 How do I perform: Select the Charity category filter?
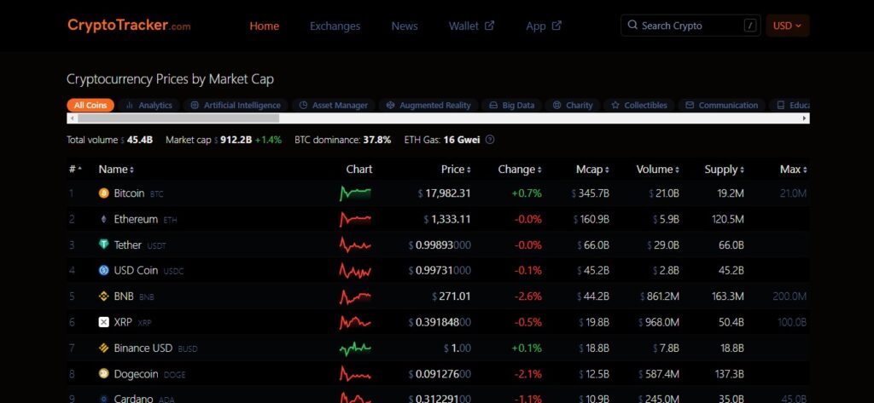point(573,105)
